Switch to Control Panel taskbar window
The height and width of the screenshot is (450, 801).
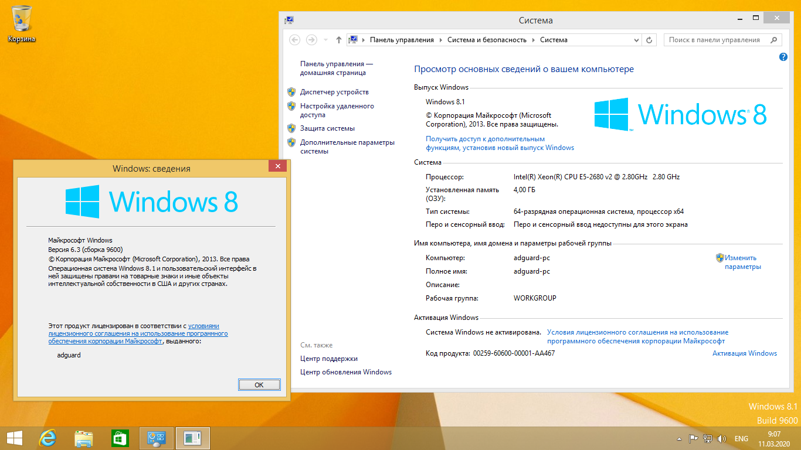click(x=157, y=438)
